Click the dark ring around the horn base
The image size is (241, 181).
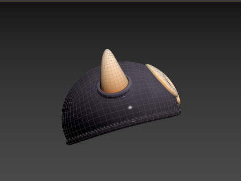pos(114,95)
